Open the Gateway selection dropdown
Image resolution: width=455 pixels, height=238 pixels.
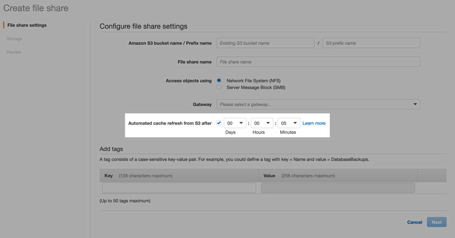pos(318,104)
